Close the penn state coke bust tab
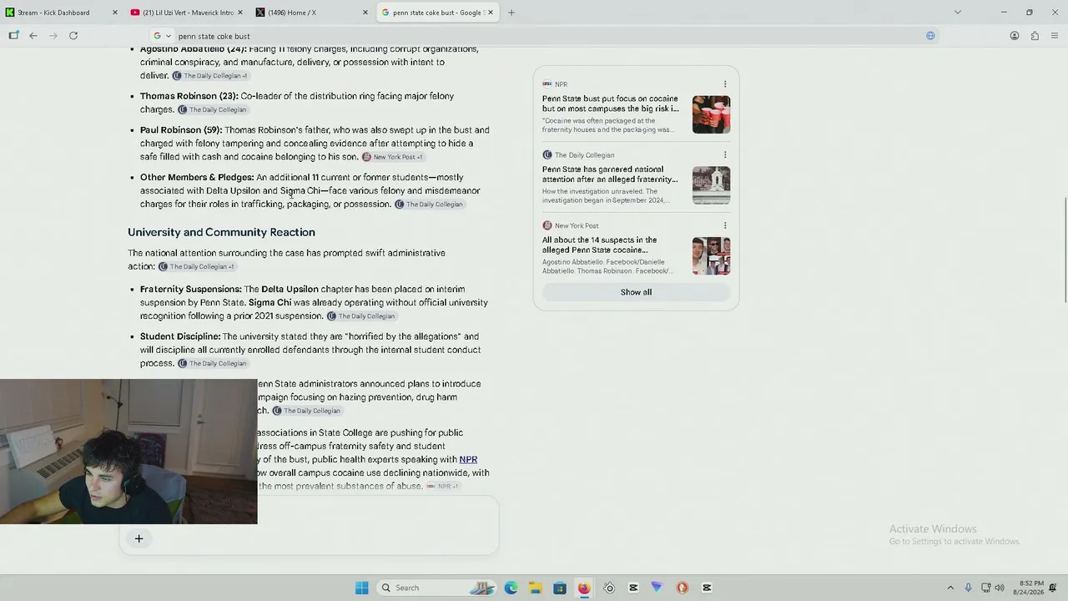Image resolution: width=1068 pixels, height=601 pixels. [491, 13]
